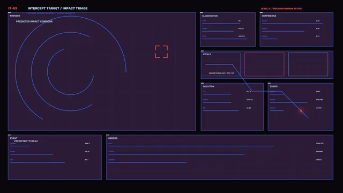This screenshot has width=343, height=193.
Task: Click the 'LEVEL 3 // DECISION WINDOW ACTIVE' status
Action: tap(281, 9)
